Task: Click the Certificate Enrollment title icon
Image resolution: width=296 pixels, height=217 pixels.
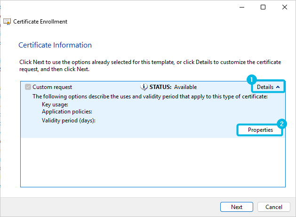Action: (x=7, y=22)
